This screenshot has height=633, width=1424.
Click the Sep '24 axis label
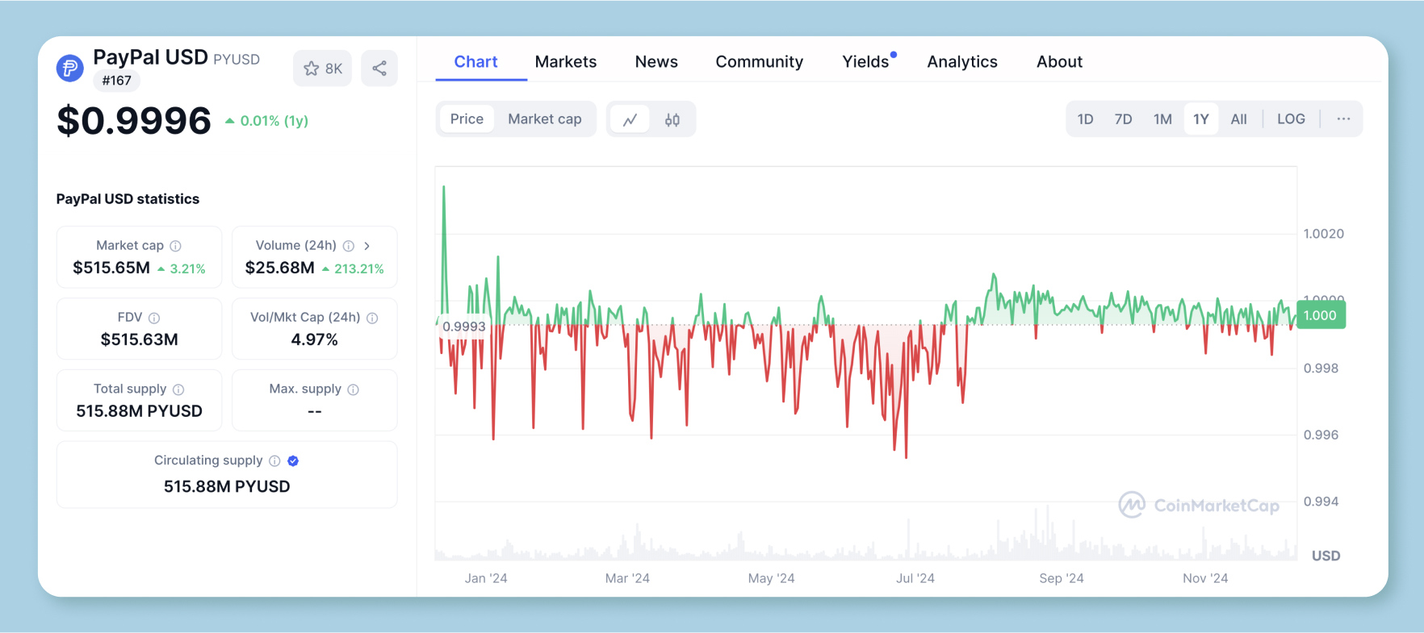pyautogui.click(x=1061, y=578)
